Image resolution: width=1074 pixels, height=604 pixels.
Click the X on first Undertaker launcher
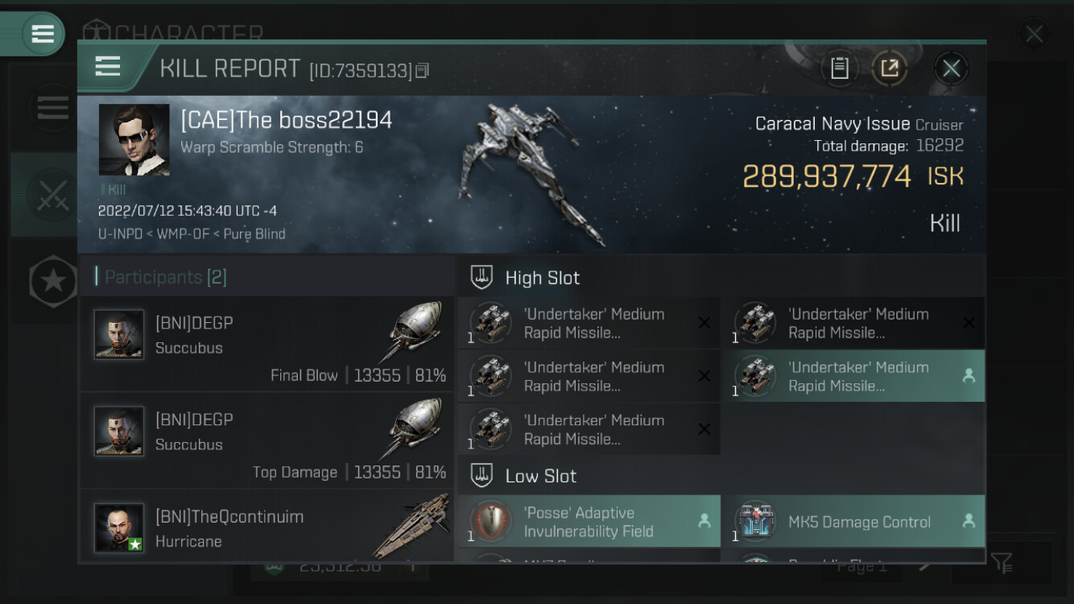click(x=704, y=323)
